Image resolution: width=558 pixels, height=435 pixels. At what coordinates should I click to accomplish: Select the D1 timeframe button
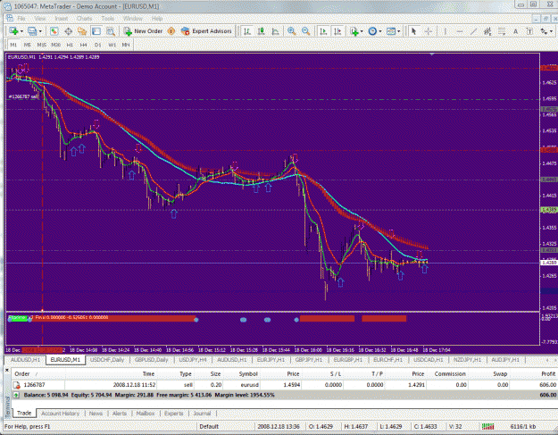(x=98, y=45)
